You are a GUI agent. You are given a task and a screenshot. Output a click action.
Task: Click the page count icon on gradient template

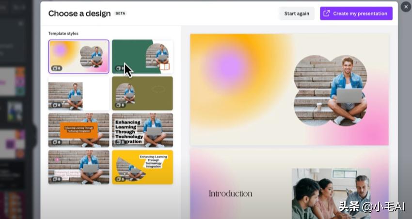coord(57,68)
